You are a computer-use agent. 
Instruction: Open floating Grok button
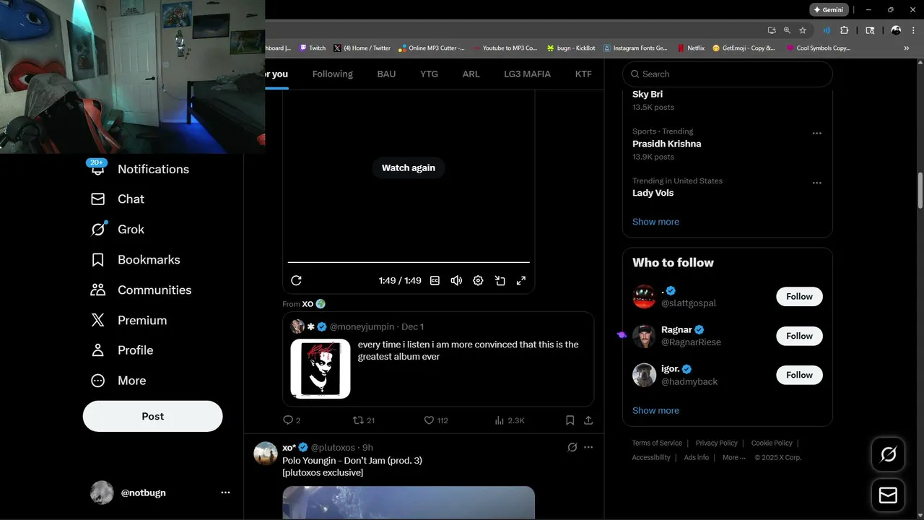point(889,454)
